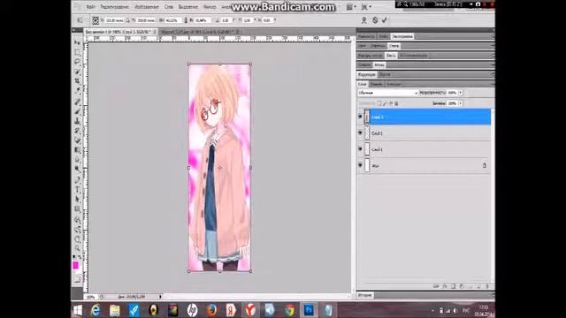Image resolution: width=566 pixels, height=318 pixels.
Task: Select the Hand tool
Action: coord(77,239)
